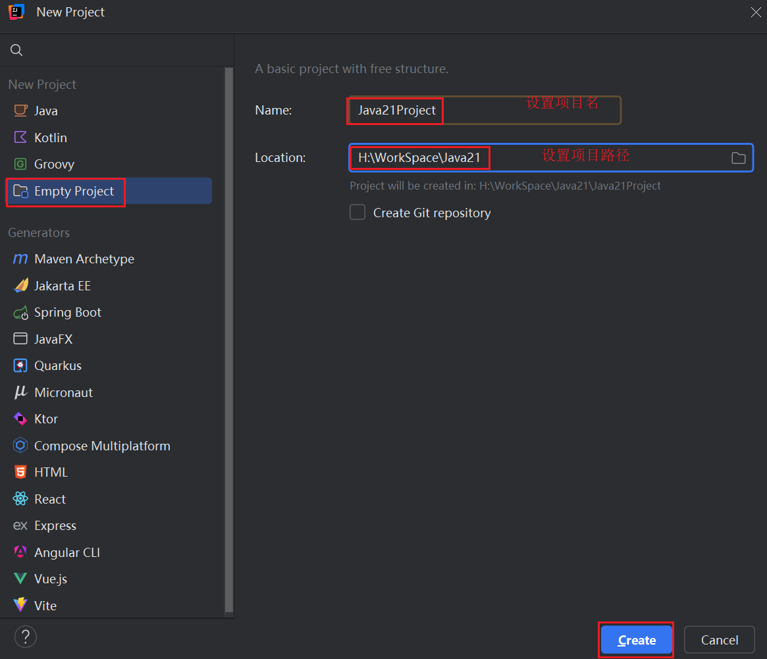Click the Maven Archetype m icon
The image size is (767, 659).
pyautogui.click(x=20, y=259)
